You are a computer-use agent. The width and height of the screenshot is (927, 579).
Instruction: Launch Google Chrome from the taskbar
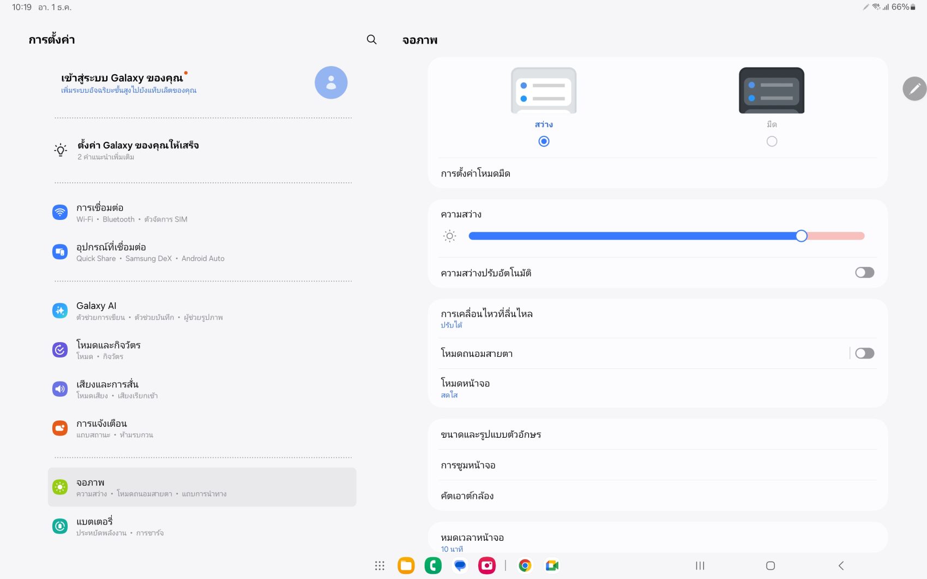(525, 566)
